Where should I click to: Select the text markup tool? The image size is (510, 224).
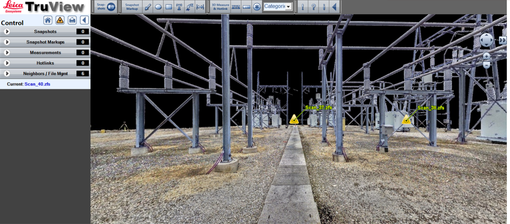pyautogui.click(x=179, y=7)
